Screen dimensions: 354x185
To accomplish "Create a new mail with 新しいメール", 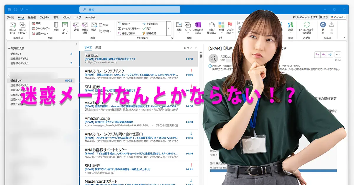I will pyautogui.click(x=12, y=28).
